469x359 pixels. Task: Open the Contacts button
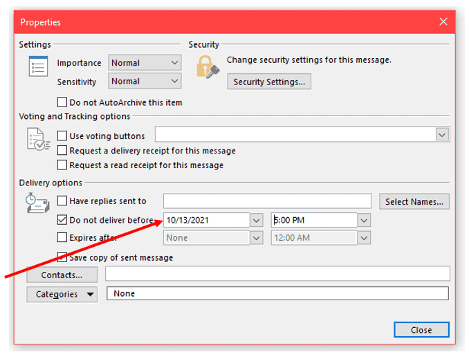63,275
